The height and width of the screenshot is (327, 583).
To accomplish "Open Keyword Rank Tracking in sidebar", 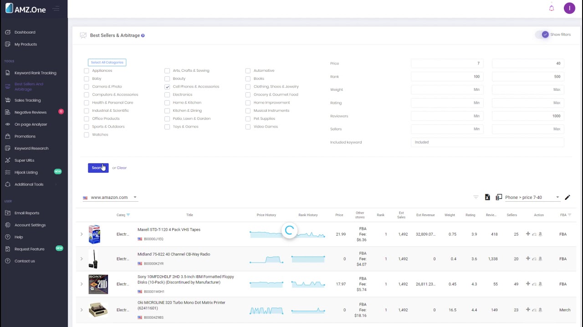I will (x=35, y=73).
